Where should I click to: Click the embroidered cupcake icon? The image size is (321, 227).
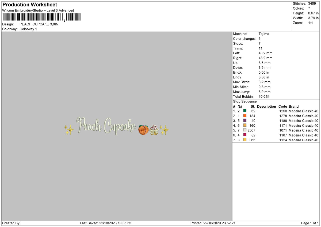click(154, 130)
